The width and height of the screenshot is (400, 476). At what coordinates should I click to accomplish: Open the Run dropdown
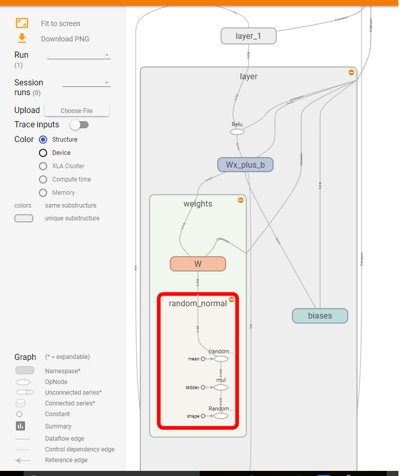(78, 55)
